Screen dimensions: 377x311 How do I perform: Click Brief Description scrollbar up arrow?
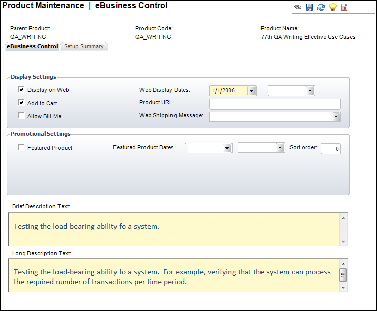pyautogui.click(x=343, y=218)
